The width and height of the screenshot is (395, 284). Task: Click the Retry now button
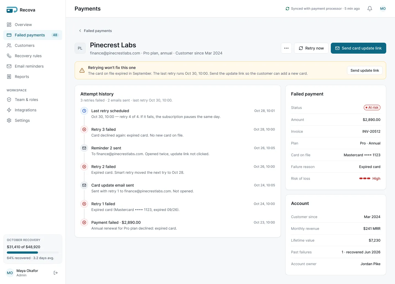(x=311, y=48)
